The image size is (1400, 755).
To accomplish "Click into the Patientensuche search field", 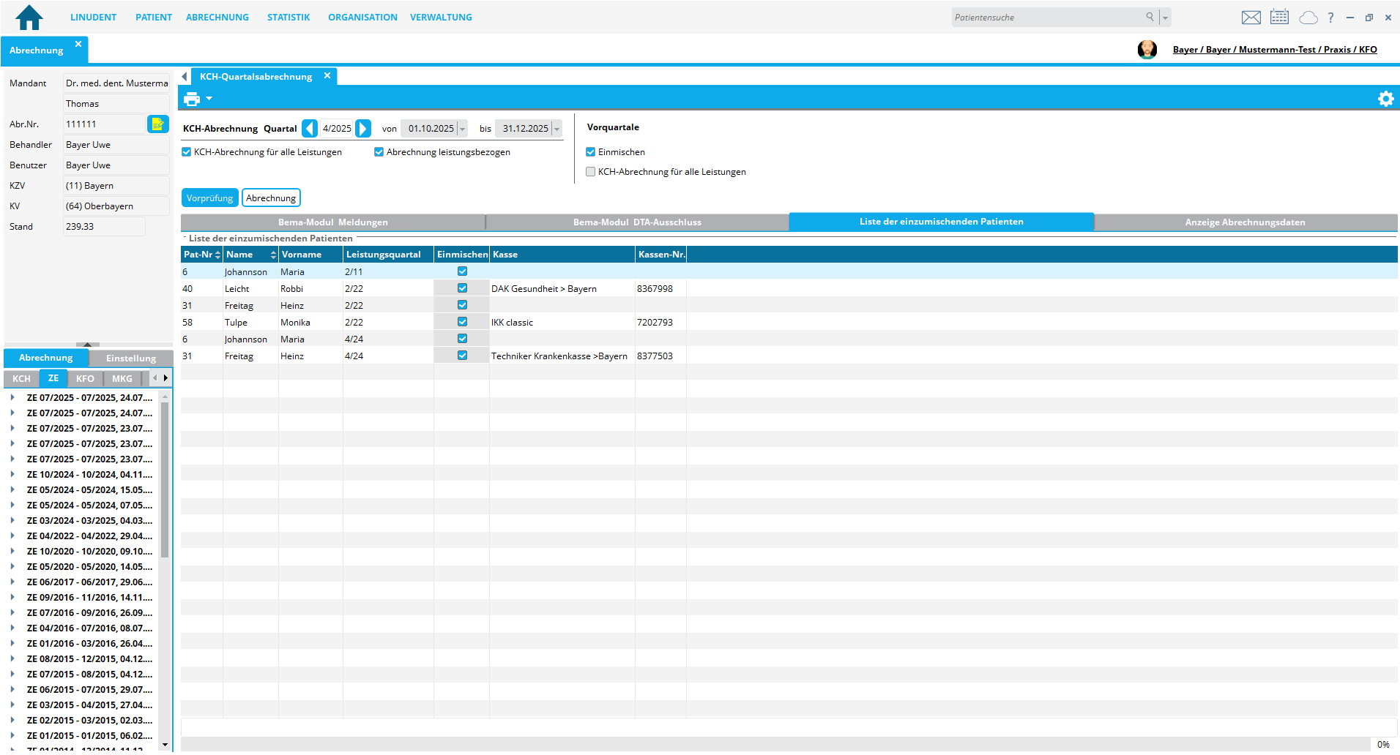I will click(x=1047, y=18).
